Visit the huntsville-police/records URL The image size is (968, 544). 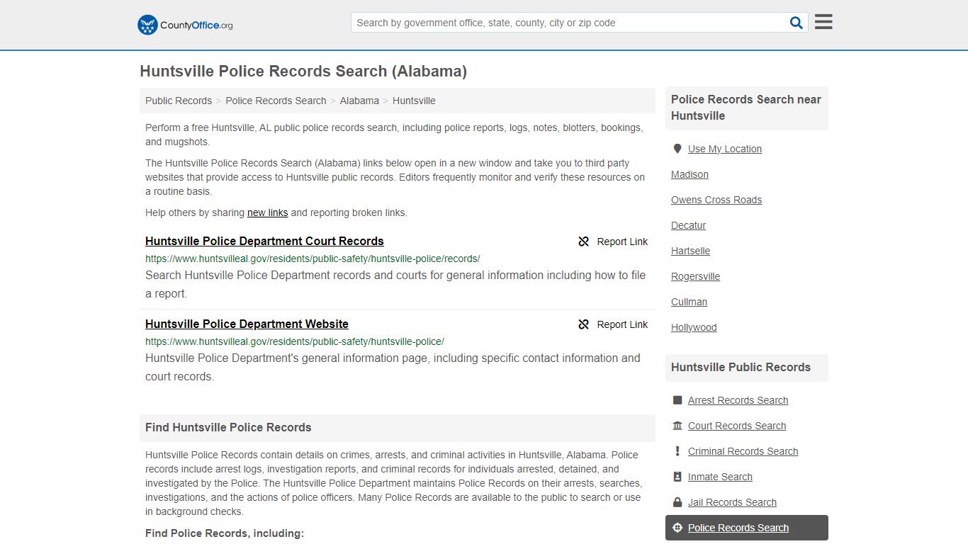click(313, 259)
